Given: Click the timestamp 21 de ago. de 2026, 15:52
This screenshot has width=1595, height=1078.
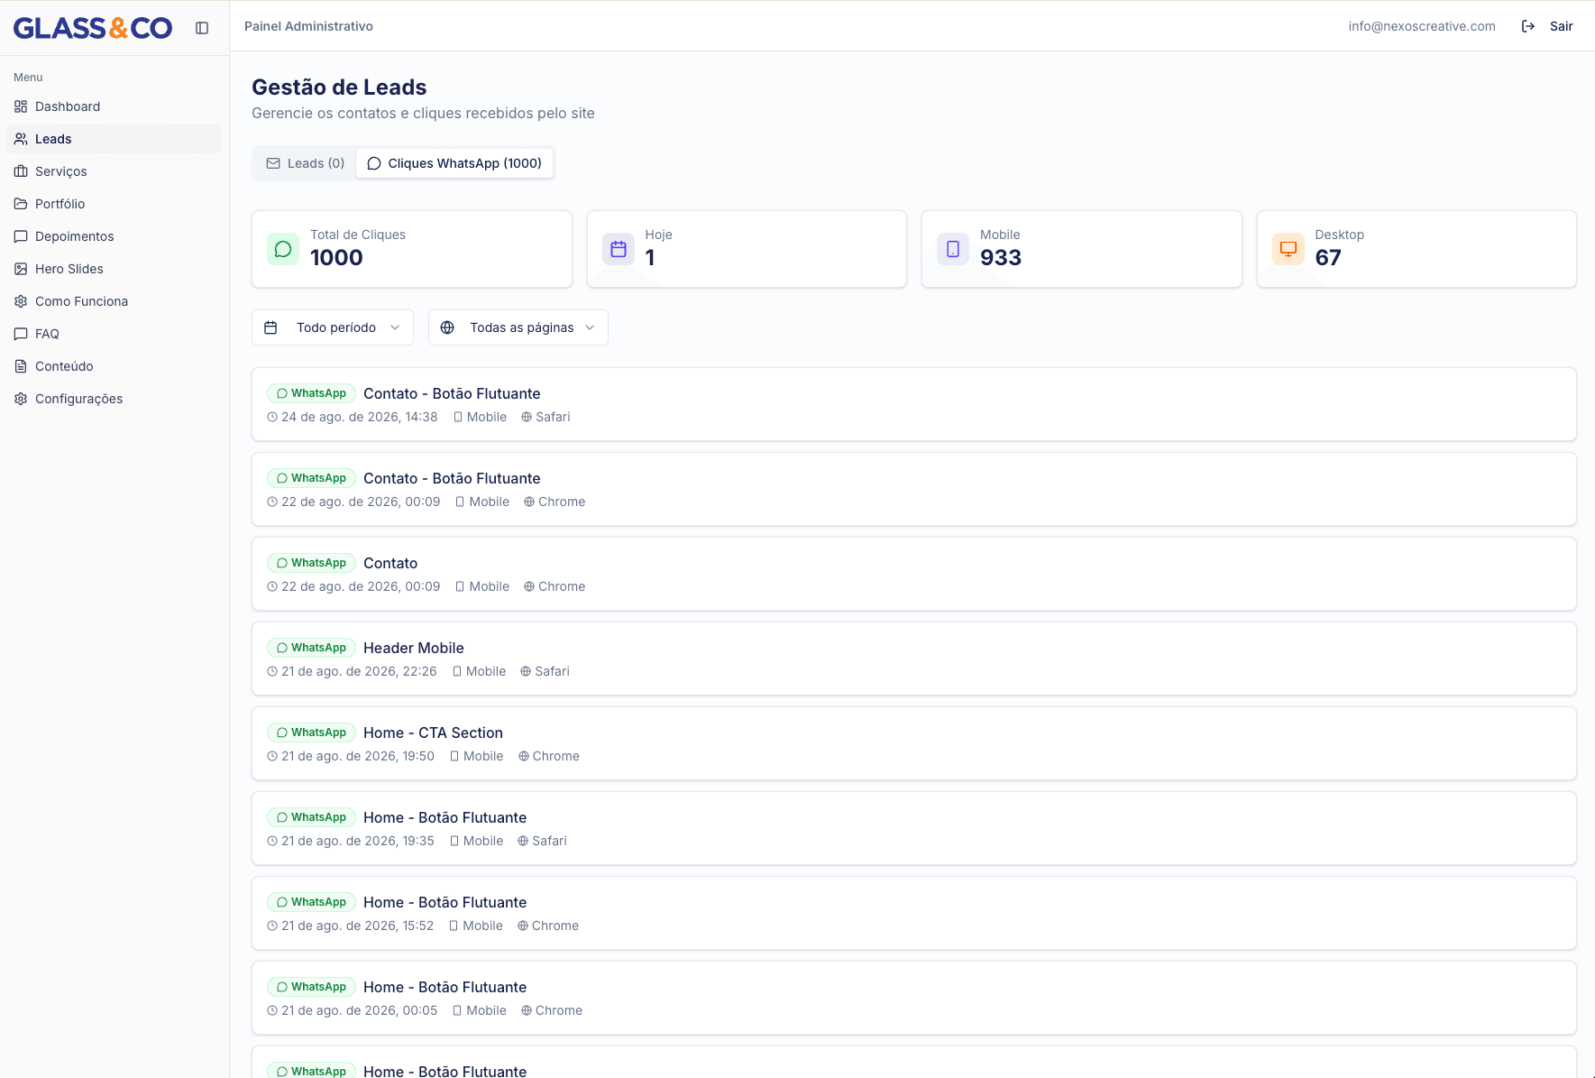Looking at the screenshot, I should tap(357, 926).
